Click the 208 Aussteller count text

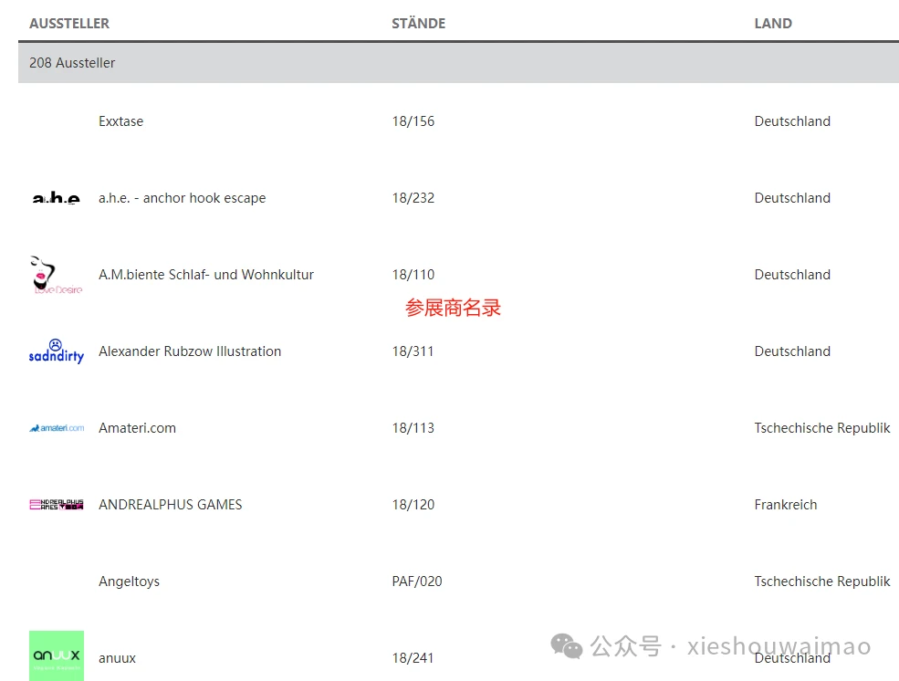[x=72, y=63]
